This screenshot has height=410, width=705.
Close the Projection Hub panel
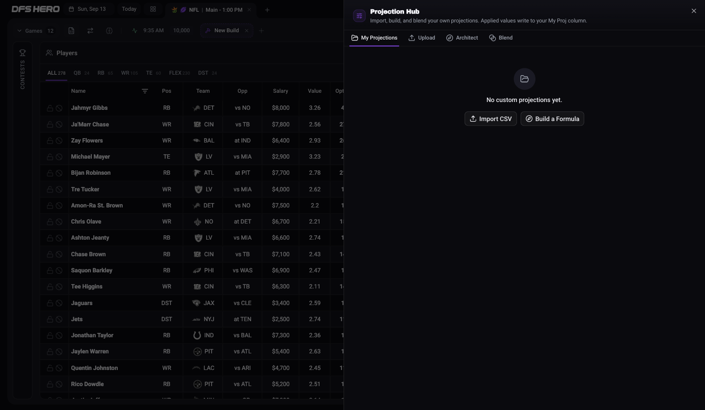(x=694, y=11)
